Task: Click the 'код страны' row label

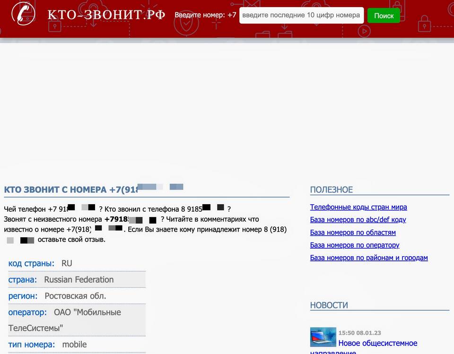Action: click(x=31, y=263)
